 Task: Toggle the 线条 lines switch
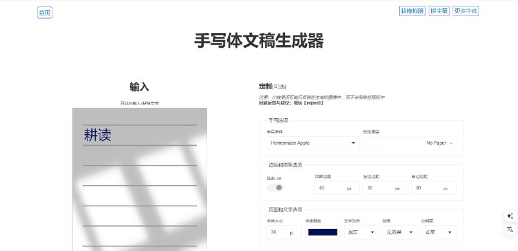tap(275, 188)
